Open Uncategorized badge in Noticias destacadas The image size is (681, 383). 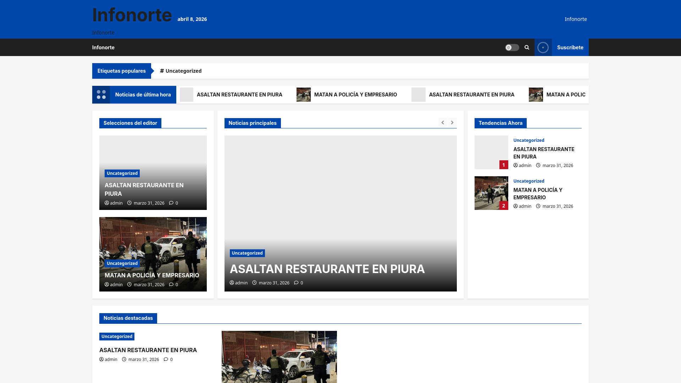117,337
